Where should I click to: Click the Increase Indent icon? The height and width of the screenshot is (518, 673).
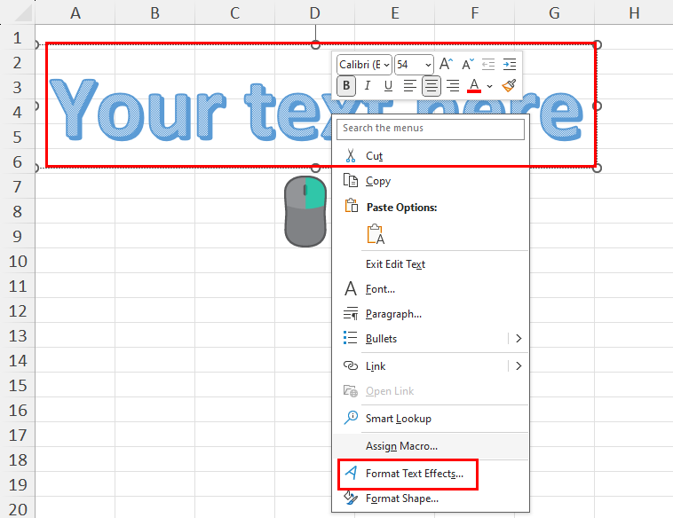pos(510,65)
